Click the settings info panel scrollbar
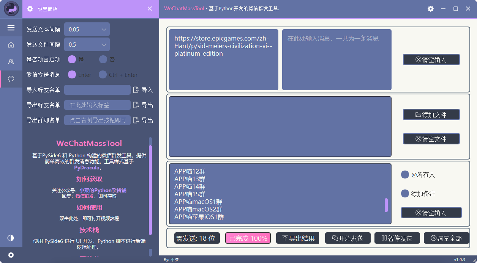The width and height of the screenshot is (477, 263). 150,189
